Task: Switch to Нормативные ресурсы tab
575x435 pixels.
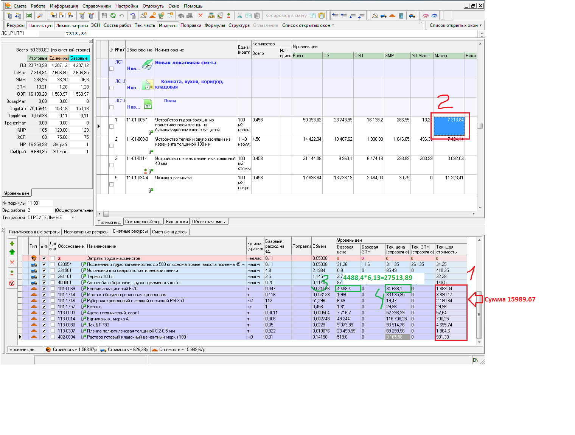Action: pyautogui.click(x=86, y=232)
